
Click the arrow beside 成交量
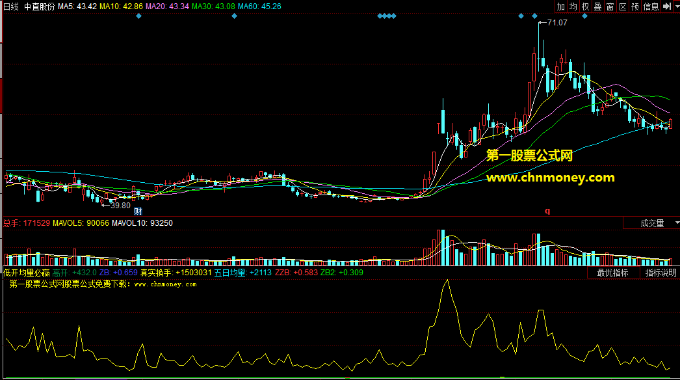point(677,223)
